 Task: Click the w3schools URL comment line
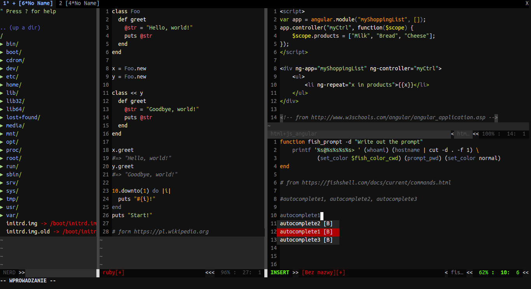[x=389, y=117]
